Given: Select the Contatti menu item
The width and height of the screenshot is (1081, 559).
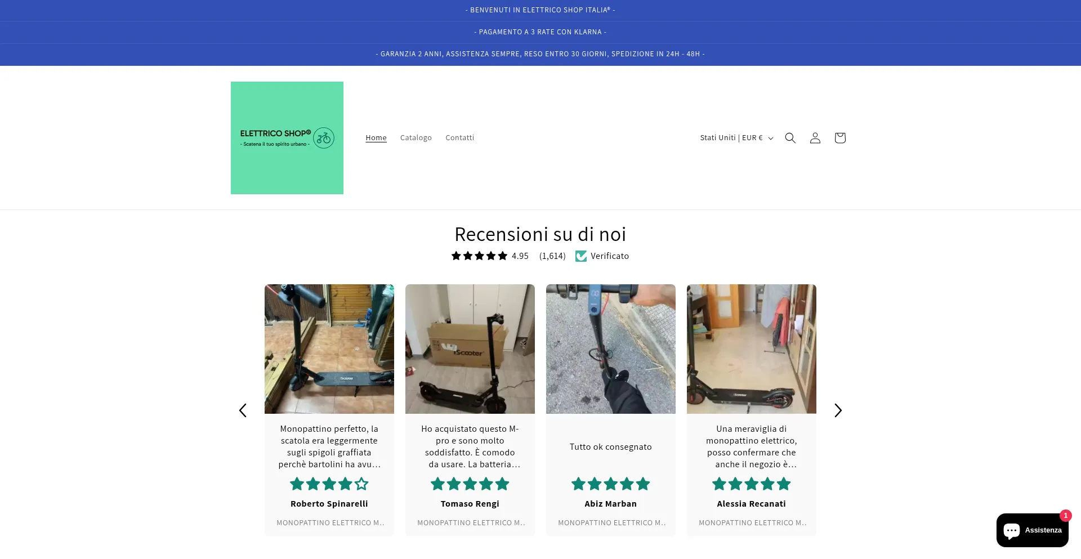Looking at the screenshot, I should [459, 137].
